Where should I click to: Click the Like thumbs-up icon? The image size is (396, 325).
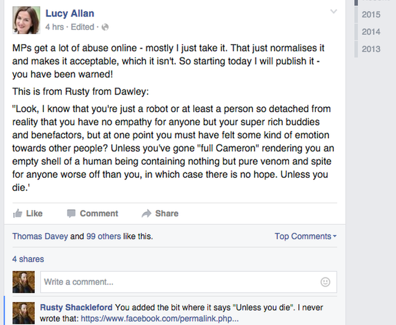click(x=17, y=213)
